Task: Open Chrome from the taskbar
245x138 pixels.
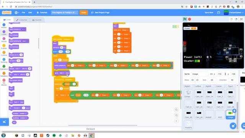Action: 91,135
